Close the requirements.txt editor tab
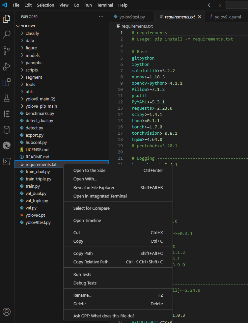The height and width of the screenshot is (323, 248). point(200,17)
